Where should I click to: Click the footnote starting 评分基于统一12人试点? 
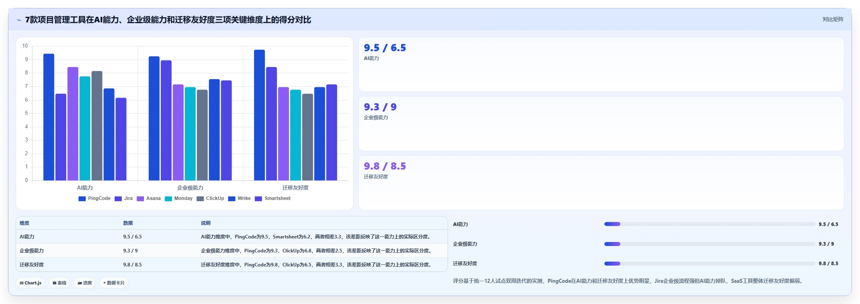(x=628, y=281)
